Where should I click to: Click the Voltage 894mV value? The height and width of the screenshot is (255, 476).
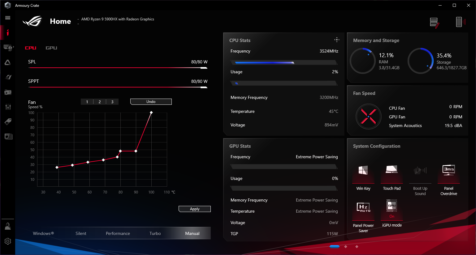click(x=331, y=125)
